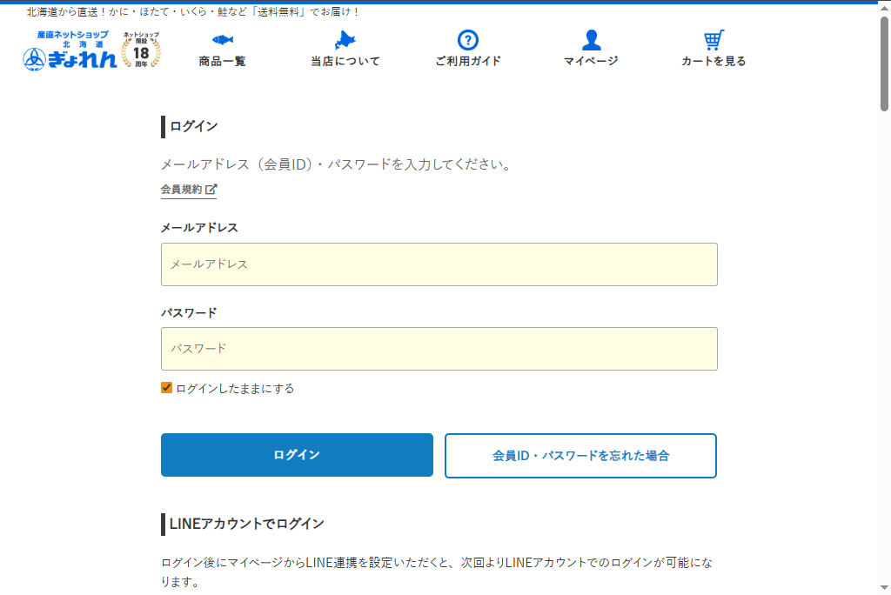Open the external link icon beside 会員規約
Screen dimensions: 891x595
[212, 188]
